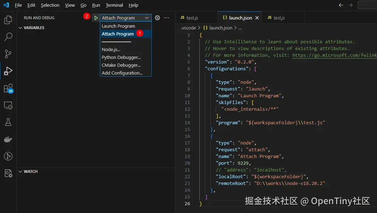The height and width of the screenshot is (213, 377).
Task: Open the Testing flask icon
Action: tap(8, 122)
